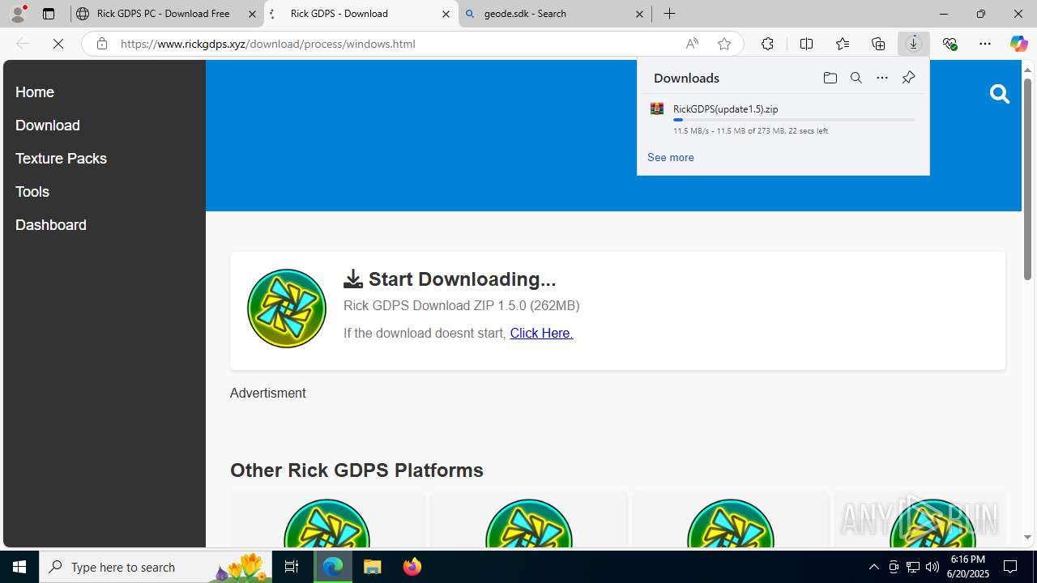The image size is (1037, 583).
Task: Open File Explorer from taskbar
Action: pos(373,567)
